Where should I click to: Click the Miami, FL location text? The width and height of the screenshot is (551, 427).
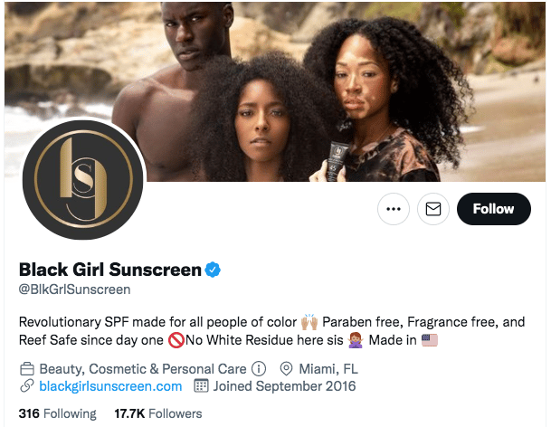tap(328, 369)
